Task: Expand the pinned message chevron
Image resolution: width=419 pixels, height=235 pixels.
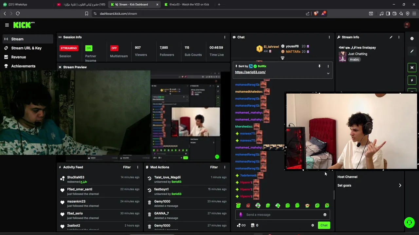Action: (x=328, y=73)
